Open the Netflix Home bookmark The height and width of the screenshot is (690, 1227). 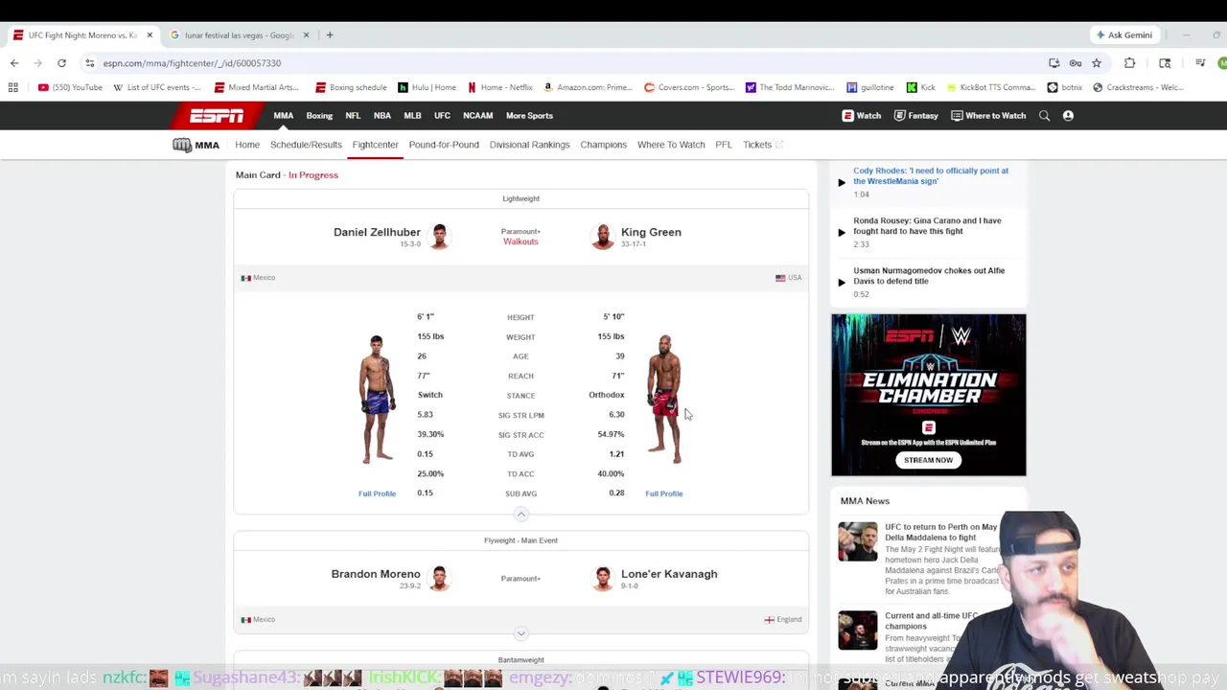click(x=500, y=87)
